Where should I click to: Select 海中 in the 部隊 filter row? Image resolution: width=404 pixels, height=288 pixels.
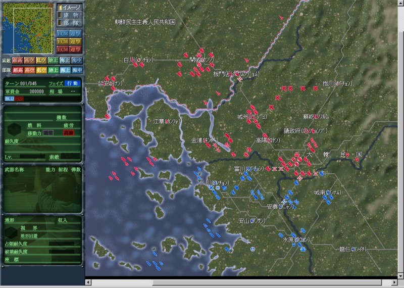click(x=77, y=70)
